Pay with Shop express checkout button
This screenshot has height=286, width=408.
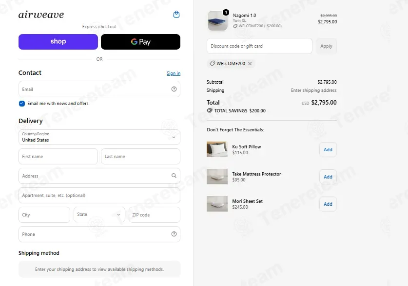[58, 42]
